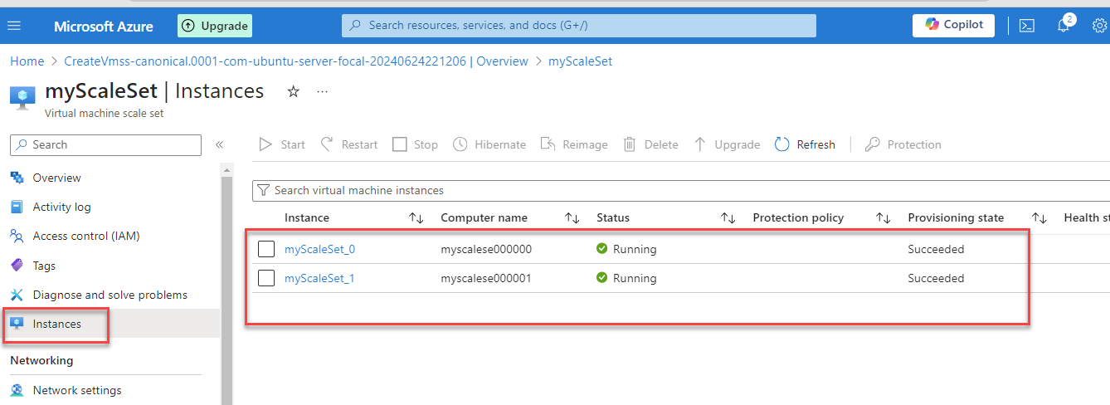Open Access control (IAM) menu item
The image size is (1110, 405).
click(x=85, y=236)
